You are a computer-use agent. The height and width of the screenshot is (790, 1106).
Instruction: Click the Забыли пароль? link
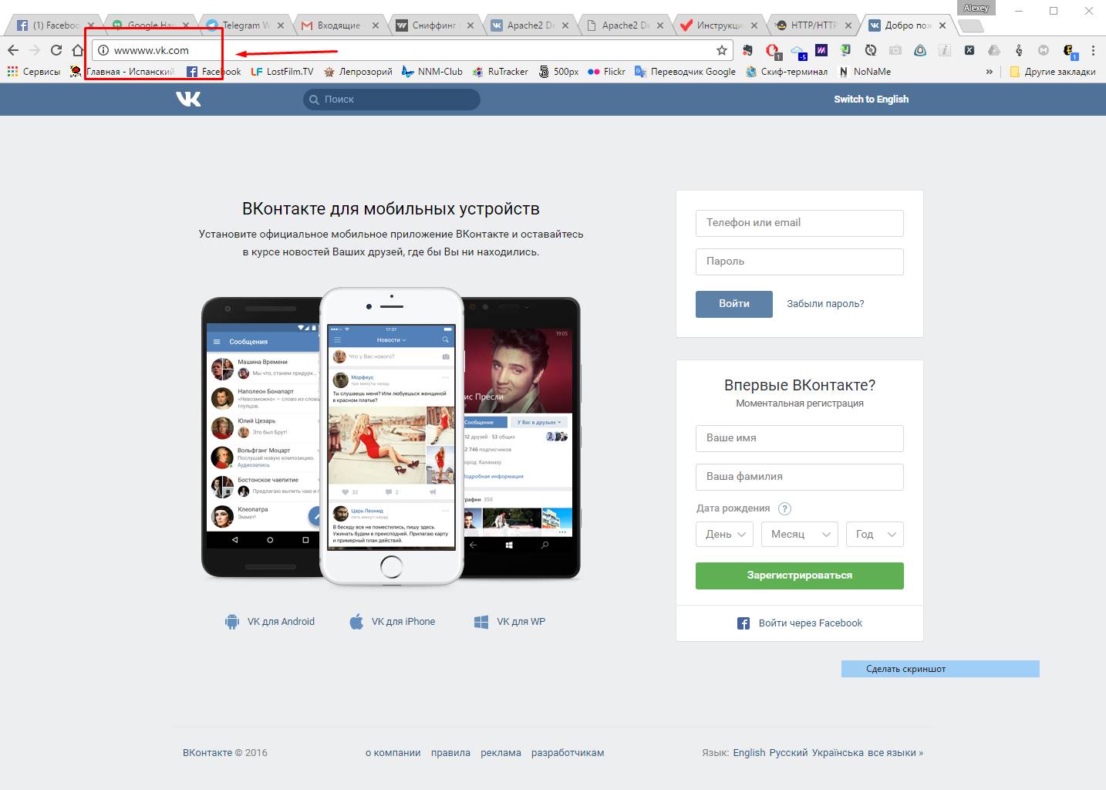825,304
